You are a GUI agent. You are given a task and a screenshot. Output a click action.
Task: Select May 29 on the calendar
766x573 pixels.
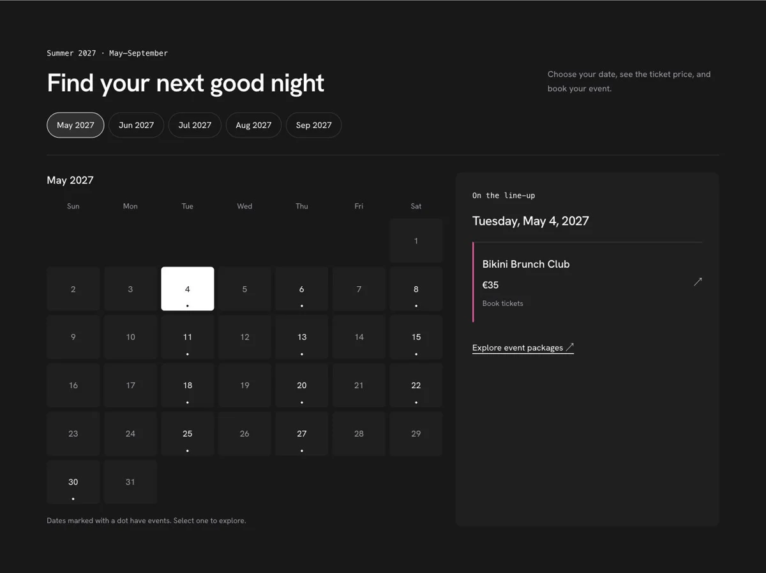416,434
